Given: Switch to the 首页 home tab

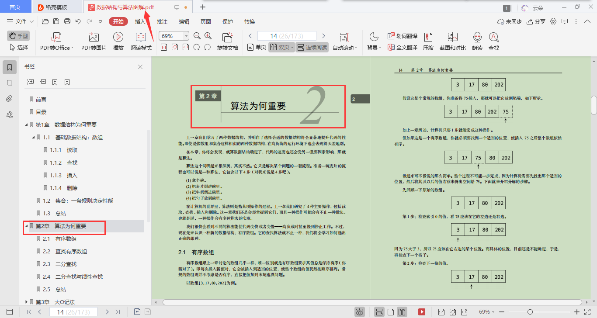Looking at the screenshot, I should point(15,7).
